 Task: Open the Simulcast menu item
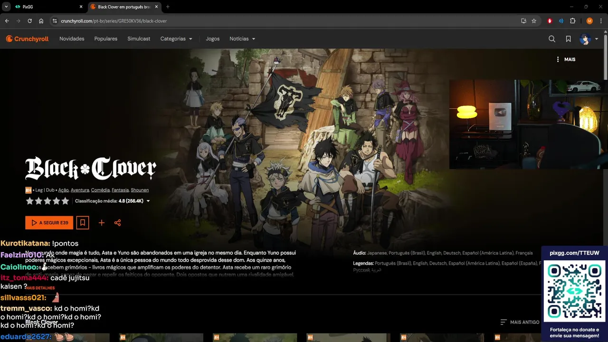[139, 39]
